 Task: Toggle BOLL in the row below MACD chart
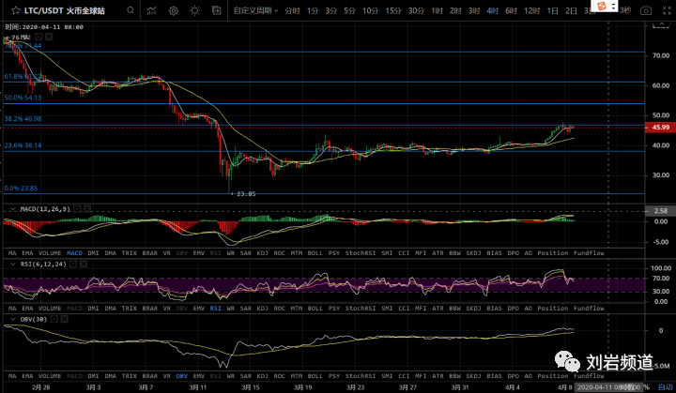pyautogui.click(x=315, y=253)
